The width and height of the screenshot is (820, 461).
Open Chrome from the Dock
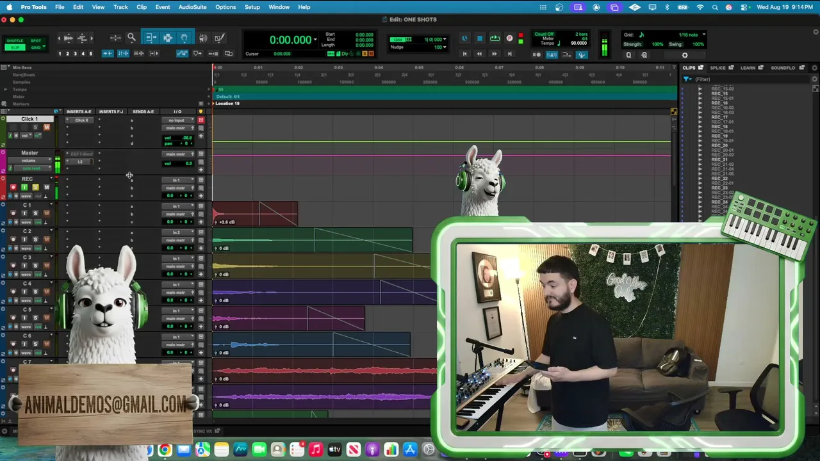[x=165, y=450]
